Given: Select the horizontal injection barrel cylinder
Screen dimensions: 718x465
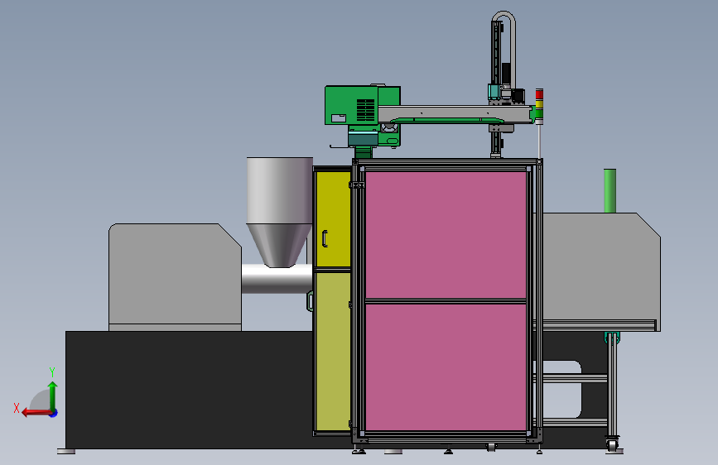Looking at the screenshot, I should tap(277, 279).
